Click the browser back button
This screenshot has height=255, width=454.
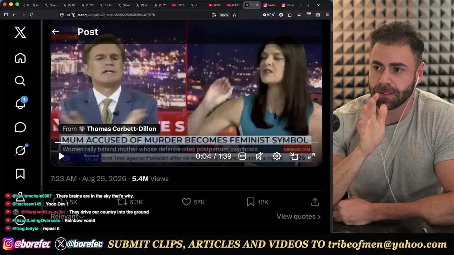click(x=14, y=15)
